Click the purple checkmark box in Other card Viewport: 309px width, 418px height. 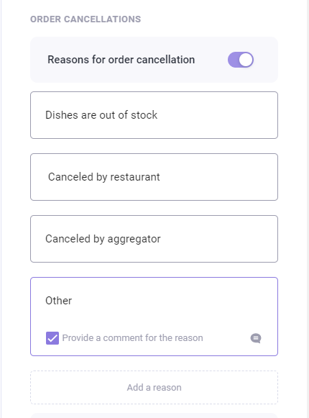(x=52, y=338)
